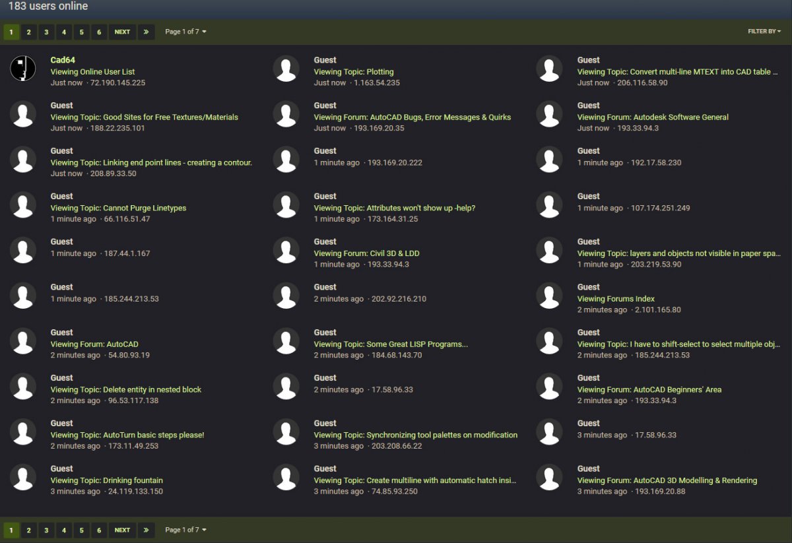The height and width of the screenshot is (543, 792).
Task: Open the Some Great LISP Programs topic
Action: [x=391, y=344]
